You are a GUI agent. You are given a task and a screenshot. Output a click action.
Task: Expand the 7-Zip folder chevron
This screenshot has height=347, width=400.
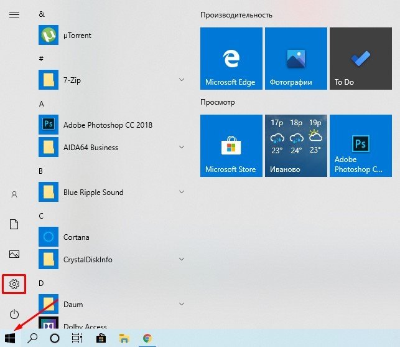pos(182,80)
